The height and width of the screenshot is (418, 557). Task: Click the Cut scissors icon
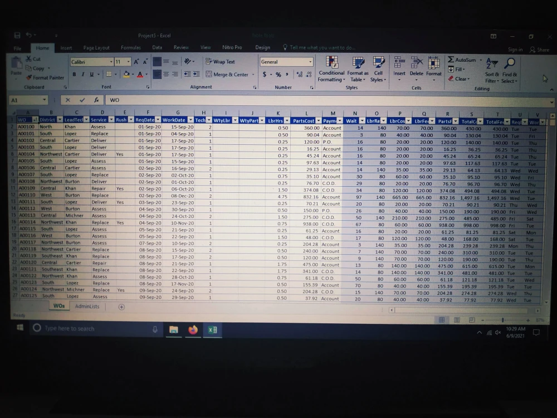(29, 59)
